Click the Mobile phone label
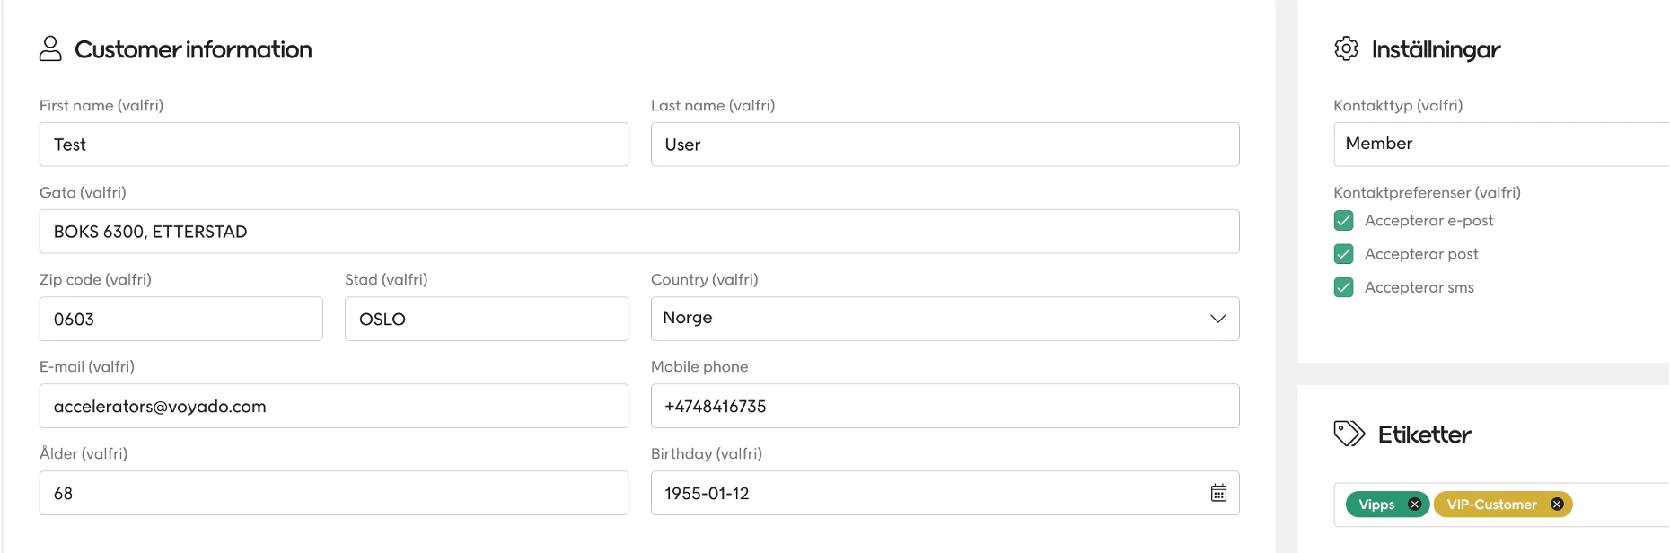This screenshot has height=553, width=1670. (x=699, y=366)
